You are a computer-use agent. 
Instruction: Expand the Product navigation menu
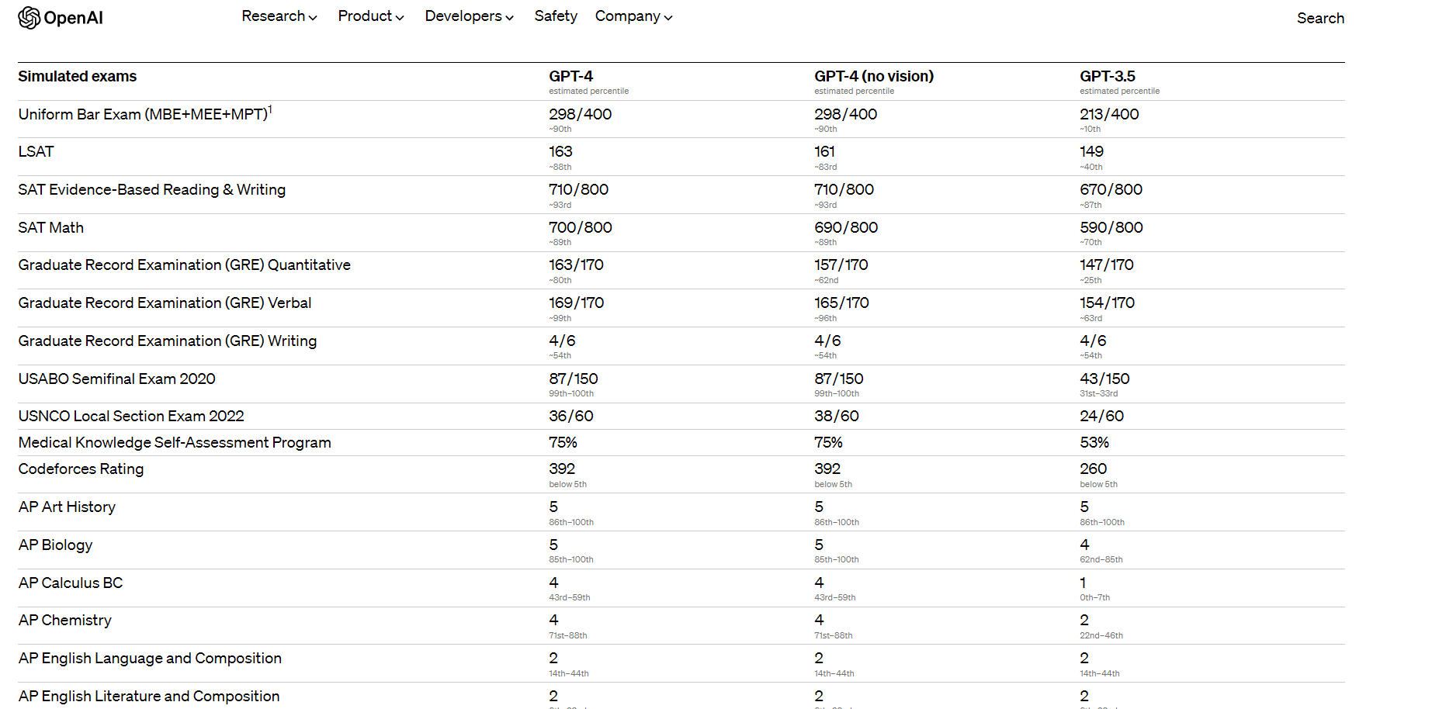pyautogui.click(x=371, y=16)
